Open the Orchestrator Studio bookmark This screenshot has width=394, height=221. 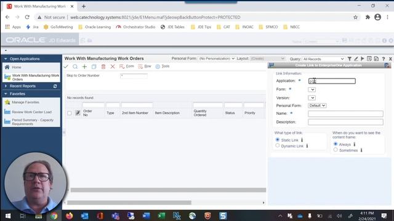click(135, 27)
